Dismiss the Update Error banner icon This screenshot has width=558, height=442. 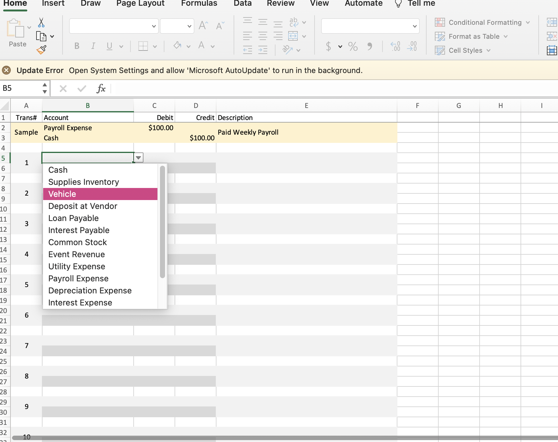[6, 70]
